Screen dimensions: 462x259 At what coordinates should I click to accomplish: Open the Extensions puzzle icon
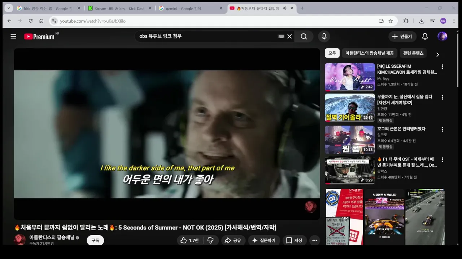(x=406, y=21)
